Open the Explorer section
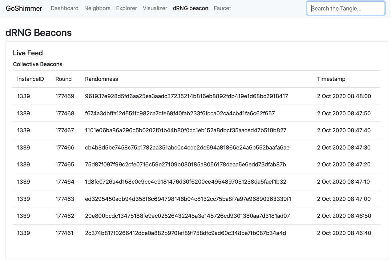 point(127,8)
